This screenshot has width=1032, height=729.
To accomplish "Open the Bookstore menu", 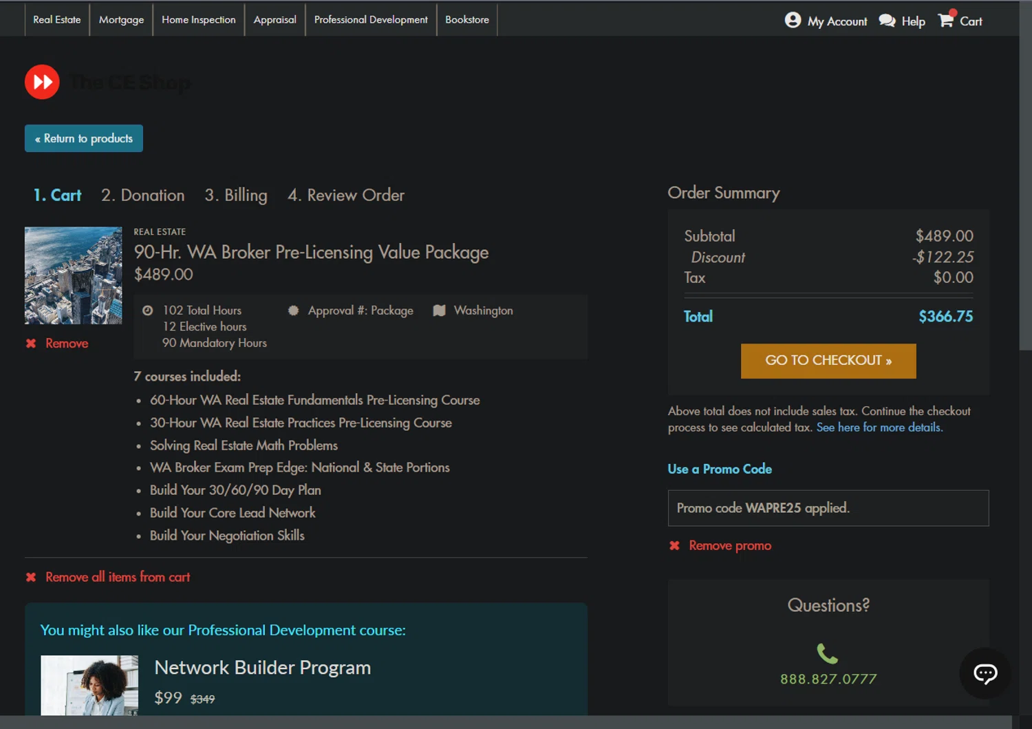I will pos(467,19).
